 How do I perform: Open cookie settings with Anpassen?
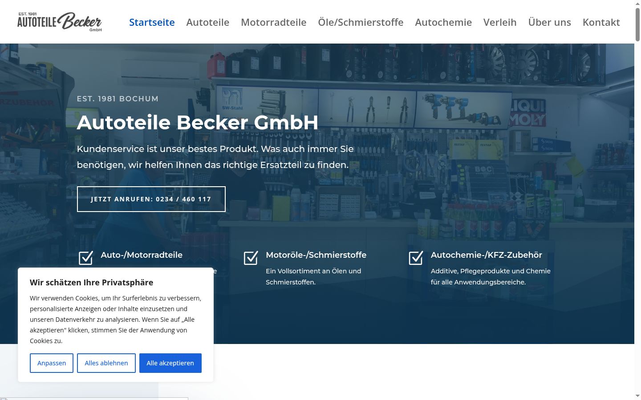(52, 363)
